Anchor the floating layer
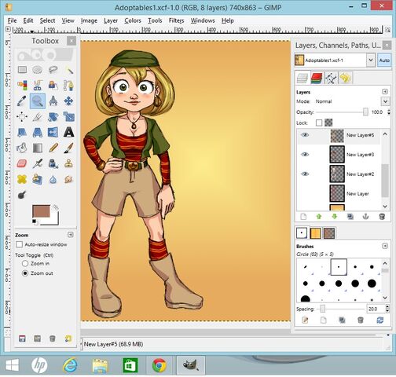 click(365, 217)
